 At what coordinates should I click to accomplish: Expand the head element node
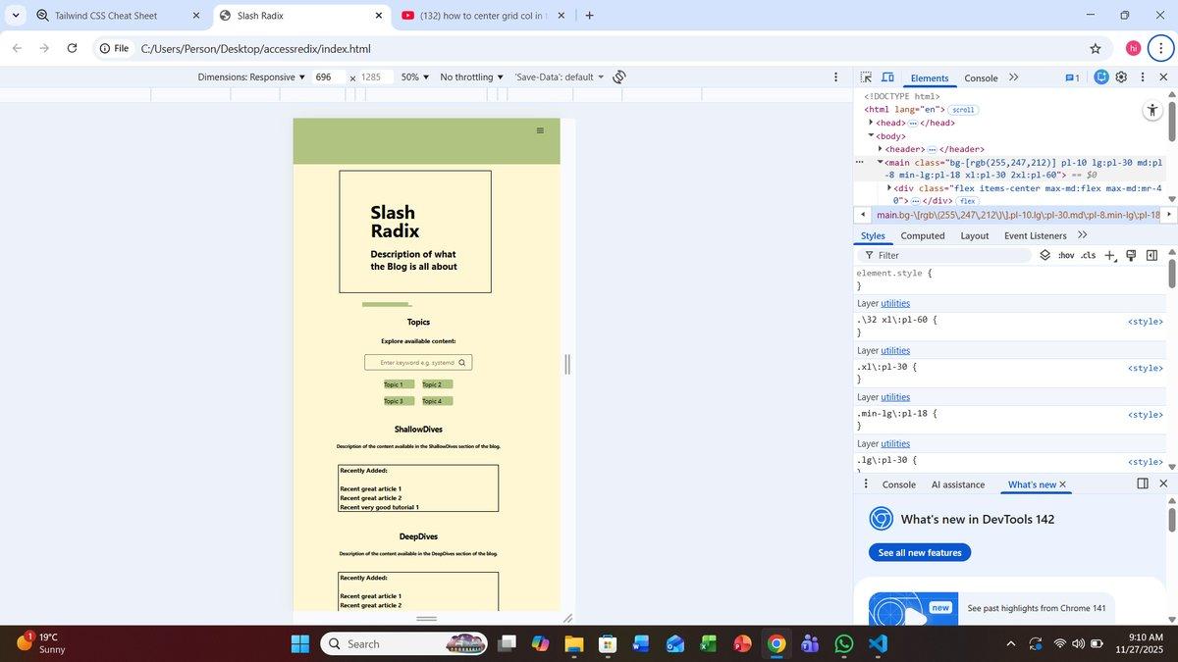[871, 123]
